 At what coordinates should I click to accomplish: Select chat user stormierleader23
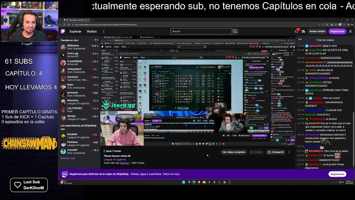coord(316,62)
